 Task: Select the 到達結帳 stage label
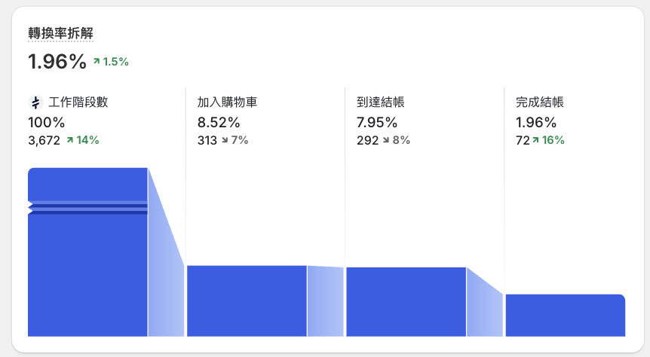pyautogui.click(x=381, y=102)
